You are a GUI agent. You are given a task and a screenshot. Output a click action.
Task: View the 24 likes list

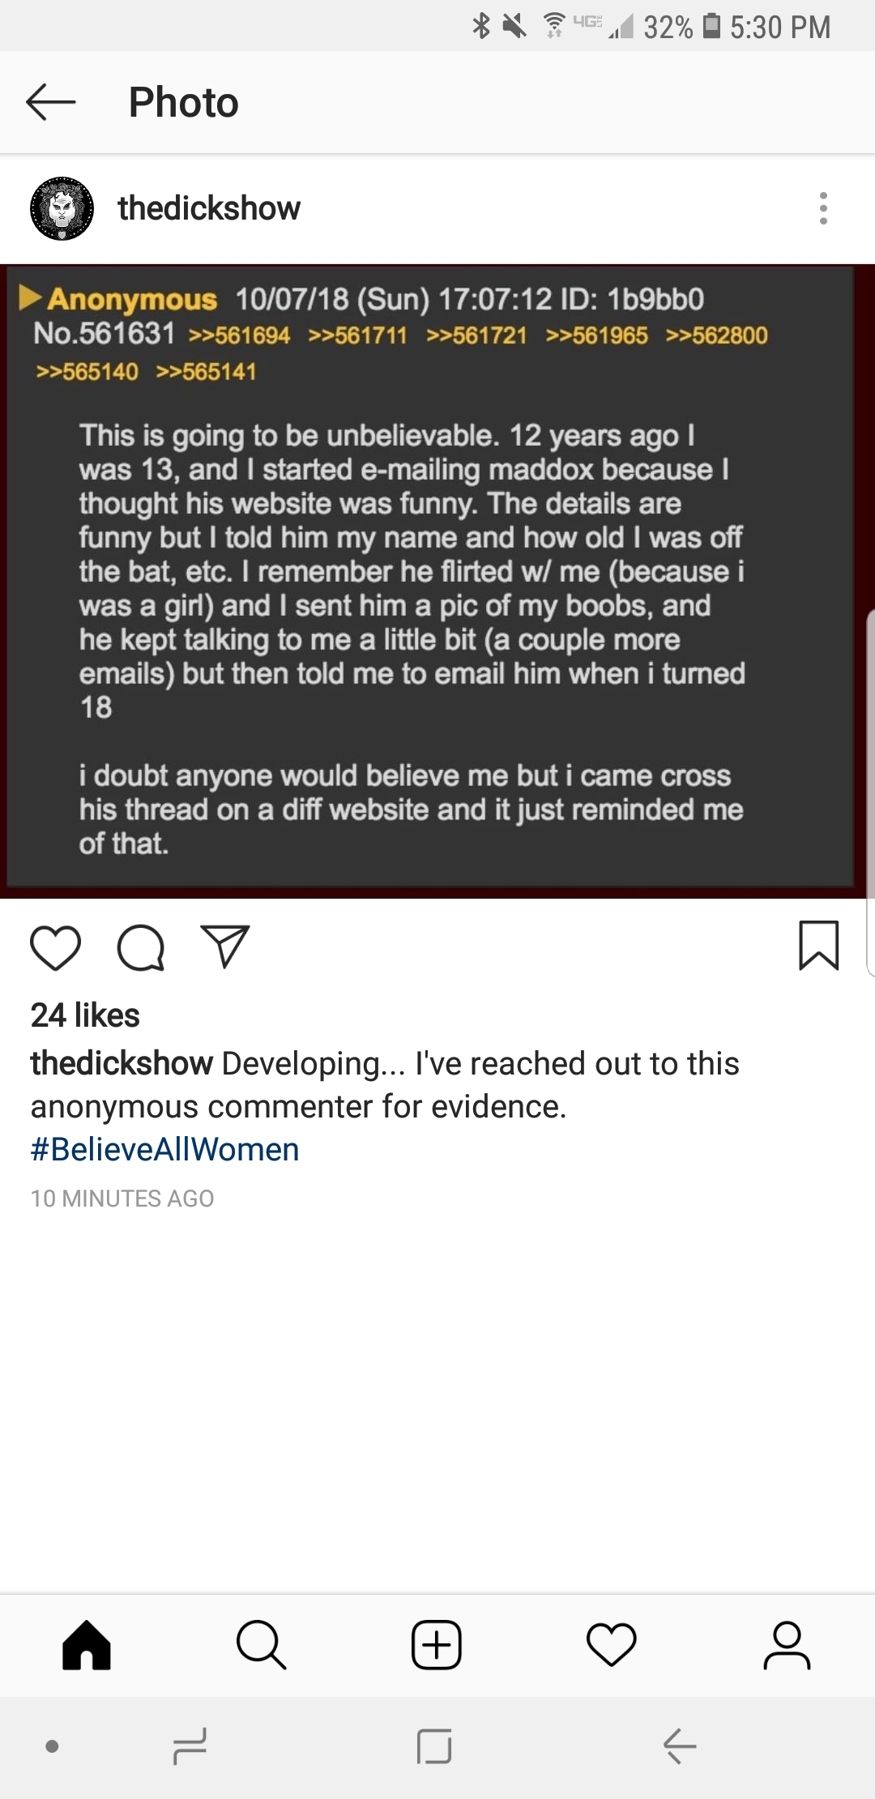(85, 1015)
